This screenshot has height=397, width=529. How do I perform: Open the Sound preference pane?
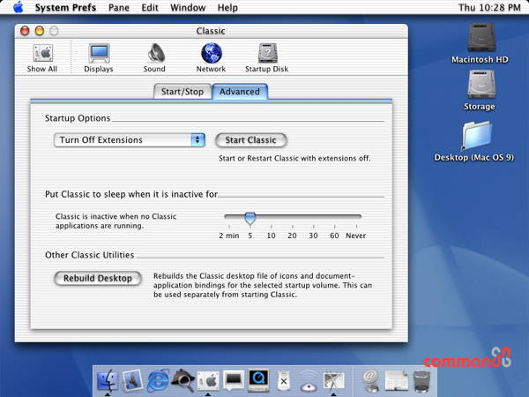pos(155,58)
